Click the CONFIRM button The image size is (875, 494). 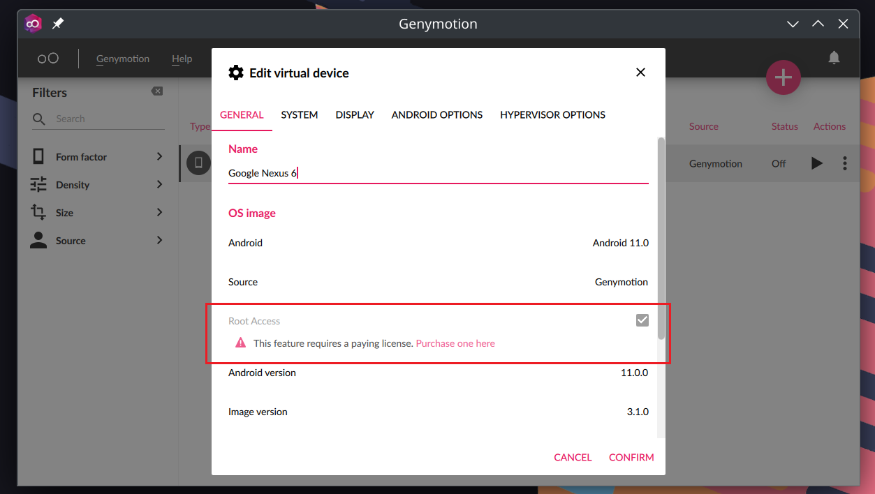point(631,458)
